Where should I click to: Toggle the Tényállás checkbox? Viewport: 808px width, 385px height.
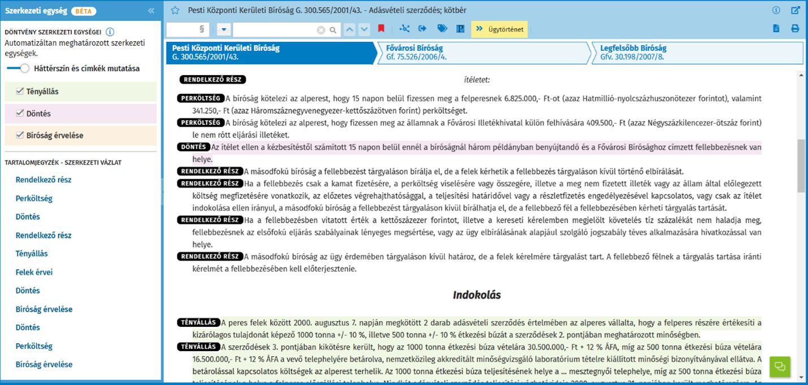(20, 91)
